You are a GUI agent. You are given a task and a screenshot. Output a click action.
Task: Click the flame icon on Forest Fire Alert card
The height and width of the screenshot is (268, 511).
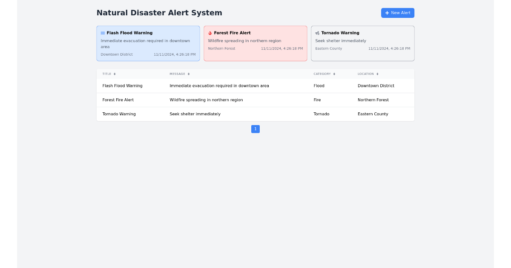pos(210,32)
